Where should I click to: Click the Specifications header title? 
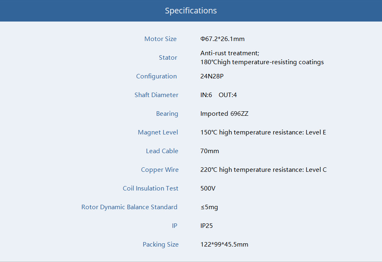tap(191, 11)
